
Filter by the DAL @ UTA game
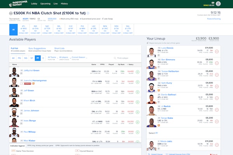(128, 30)
